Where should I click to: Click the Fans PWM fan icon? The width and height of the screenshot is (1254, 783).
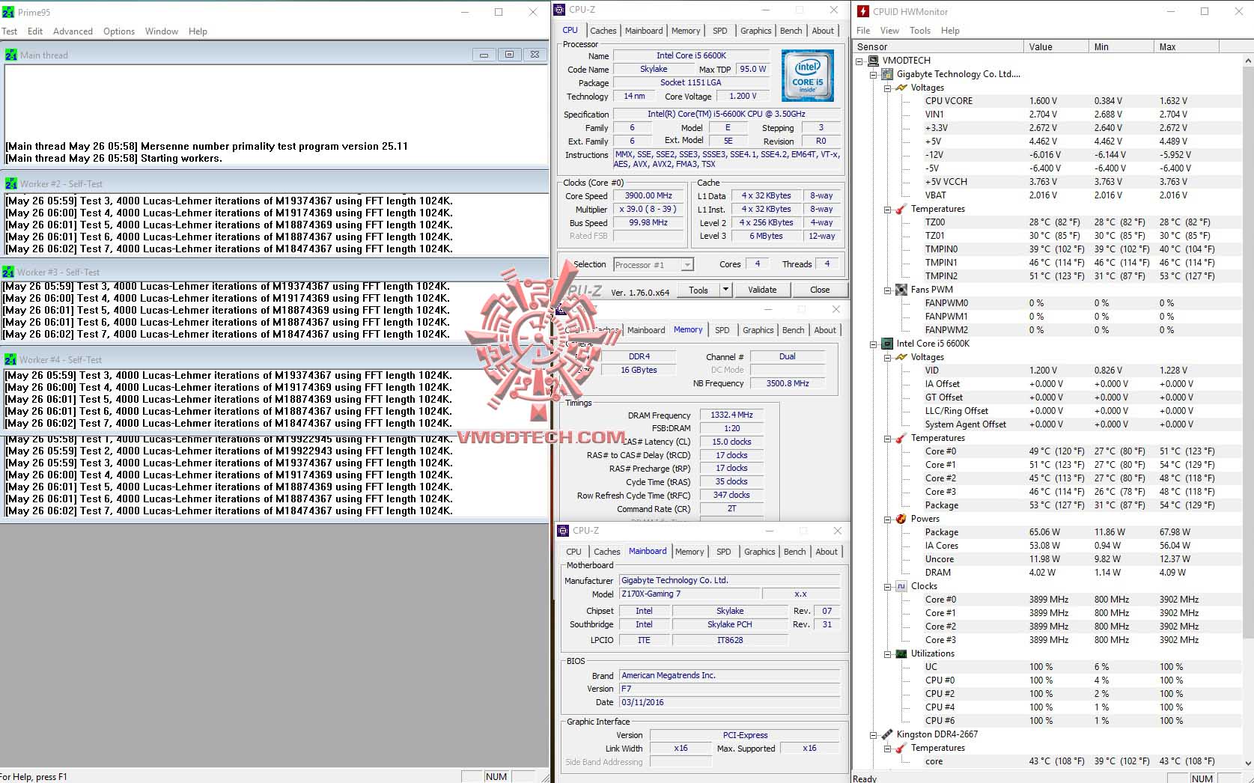click(901, 290)
